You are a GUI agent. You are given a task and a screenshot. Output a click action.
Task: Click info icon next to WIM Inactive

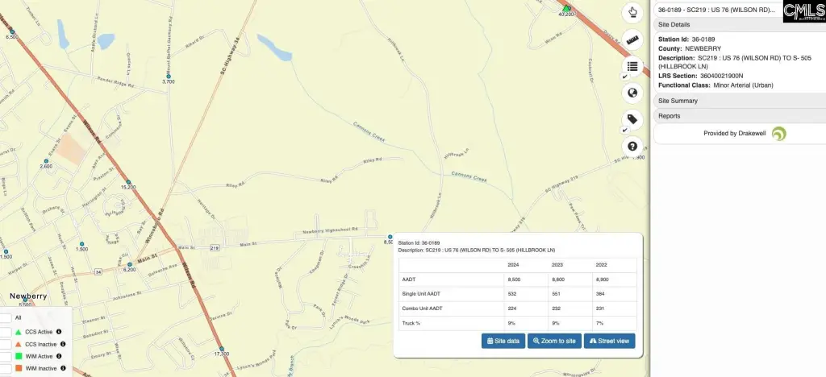tap(64, 368)
